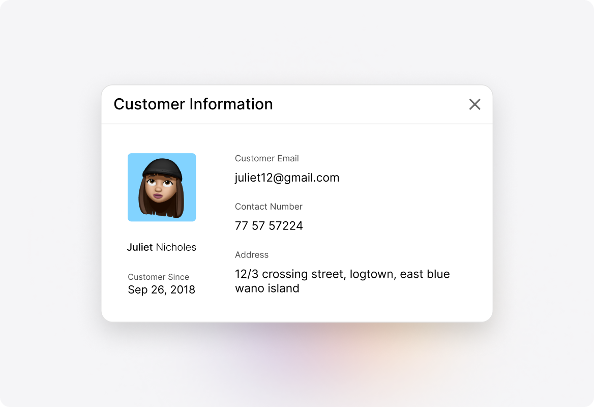Click the close X icon on the dialog
594x407 pixels.
[x=474, y=104]
